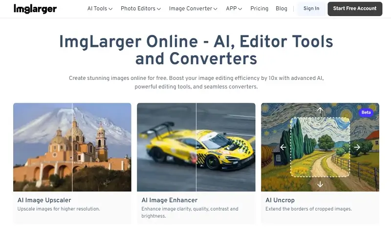Click the comparison divider on the race car image
The image size is (391, 229).
(196, 147)
